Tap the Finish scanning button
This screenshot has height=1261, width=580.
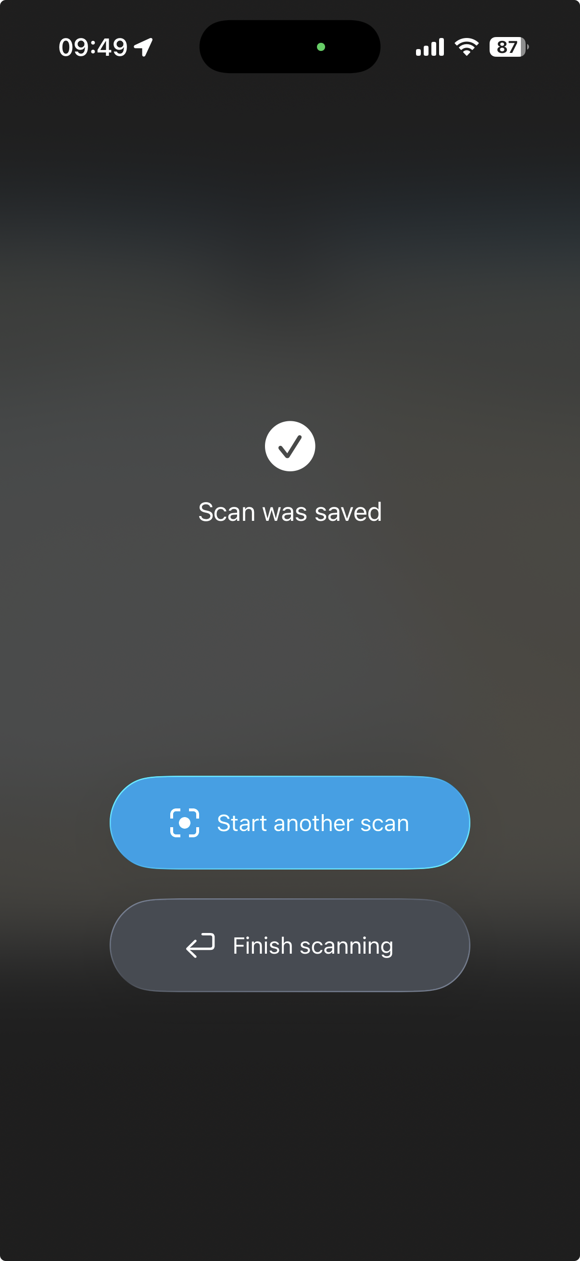coord(290,945)
